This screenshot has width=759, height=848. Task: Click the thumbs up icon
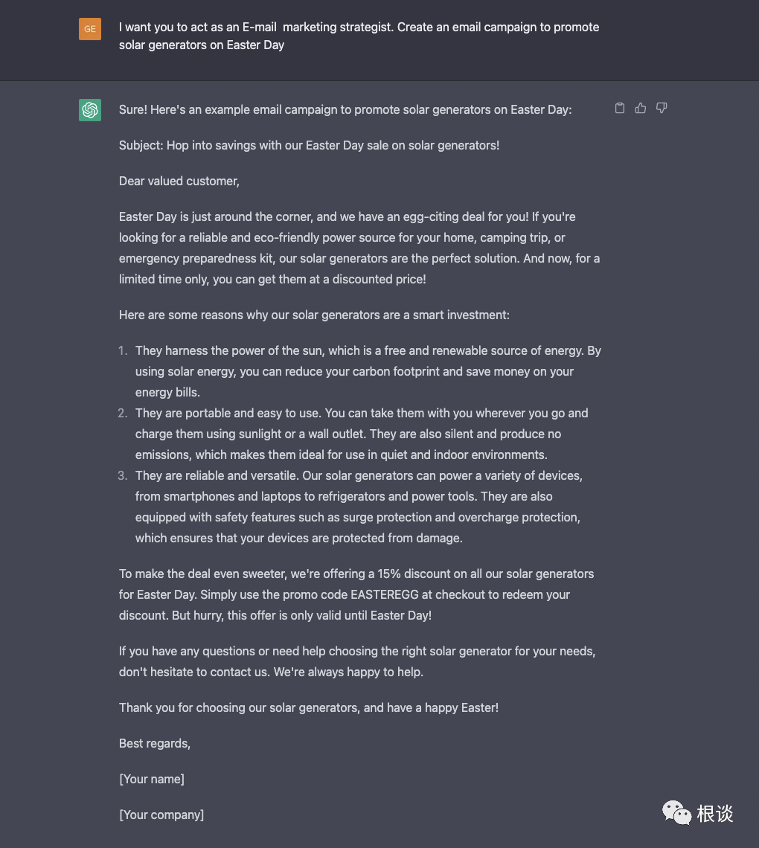[641, 108]
